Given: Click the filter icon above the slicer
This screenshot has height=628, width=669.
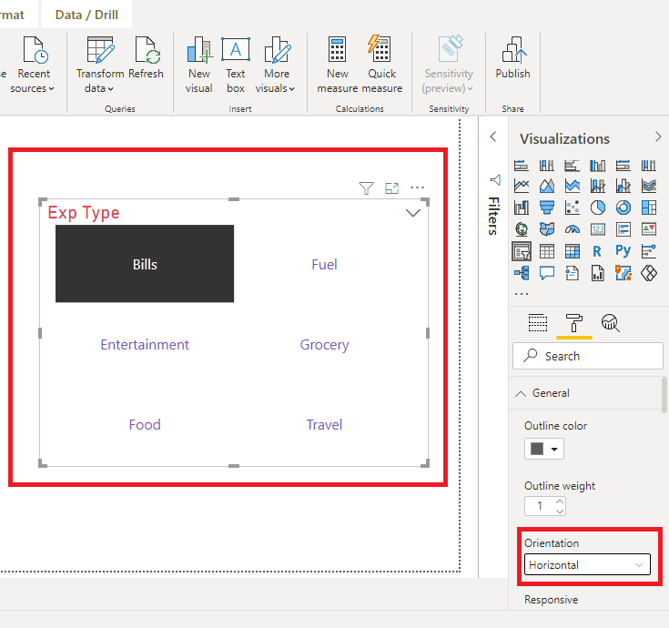Looking at the screenshot, I should tap(366, 188).
